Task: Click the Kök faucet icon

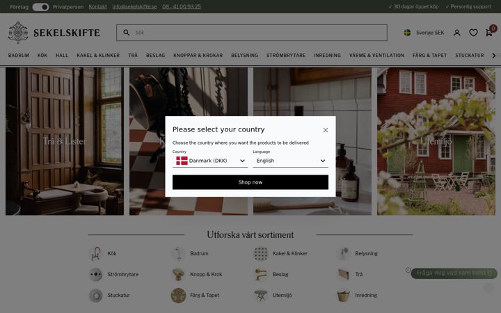Action: (95, 254)
